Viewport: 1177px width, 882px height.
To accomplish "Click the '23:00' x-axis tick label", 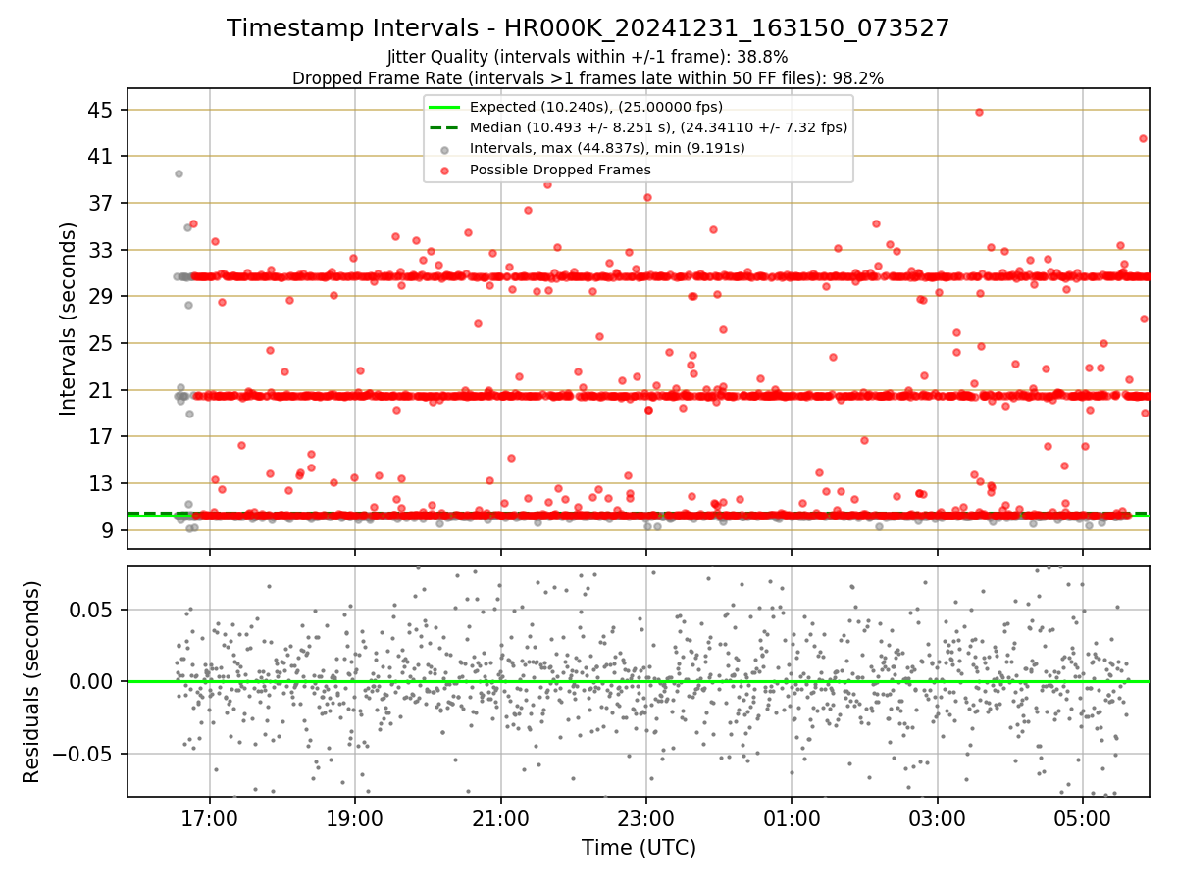I will coord(645,817).
